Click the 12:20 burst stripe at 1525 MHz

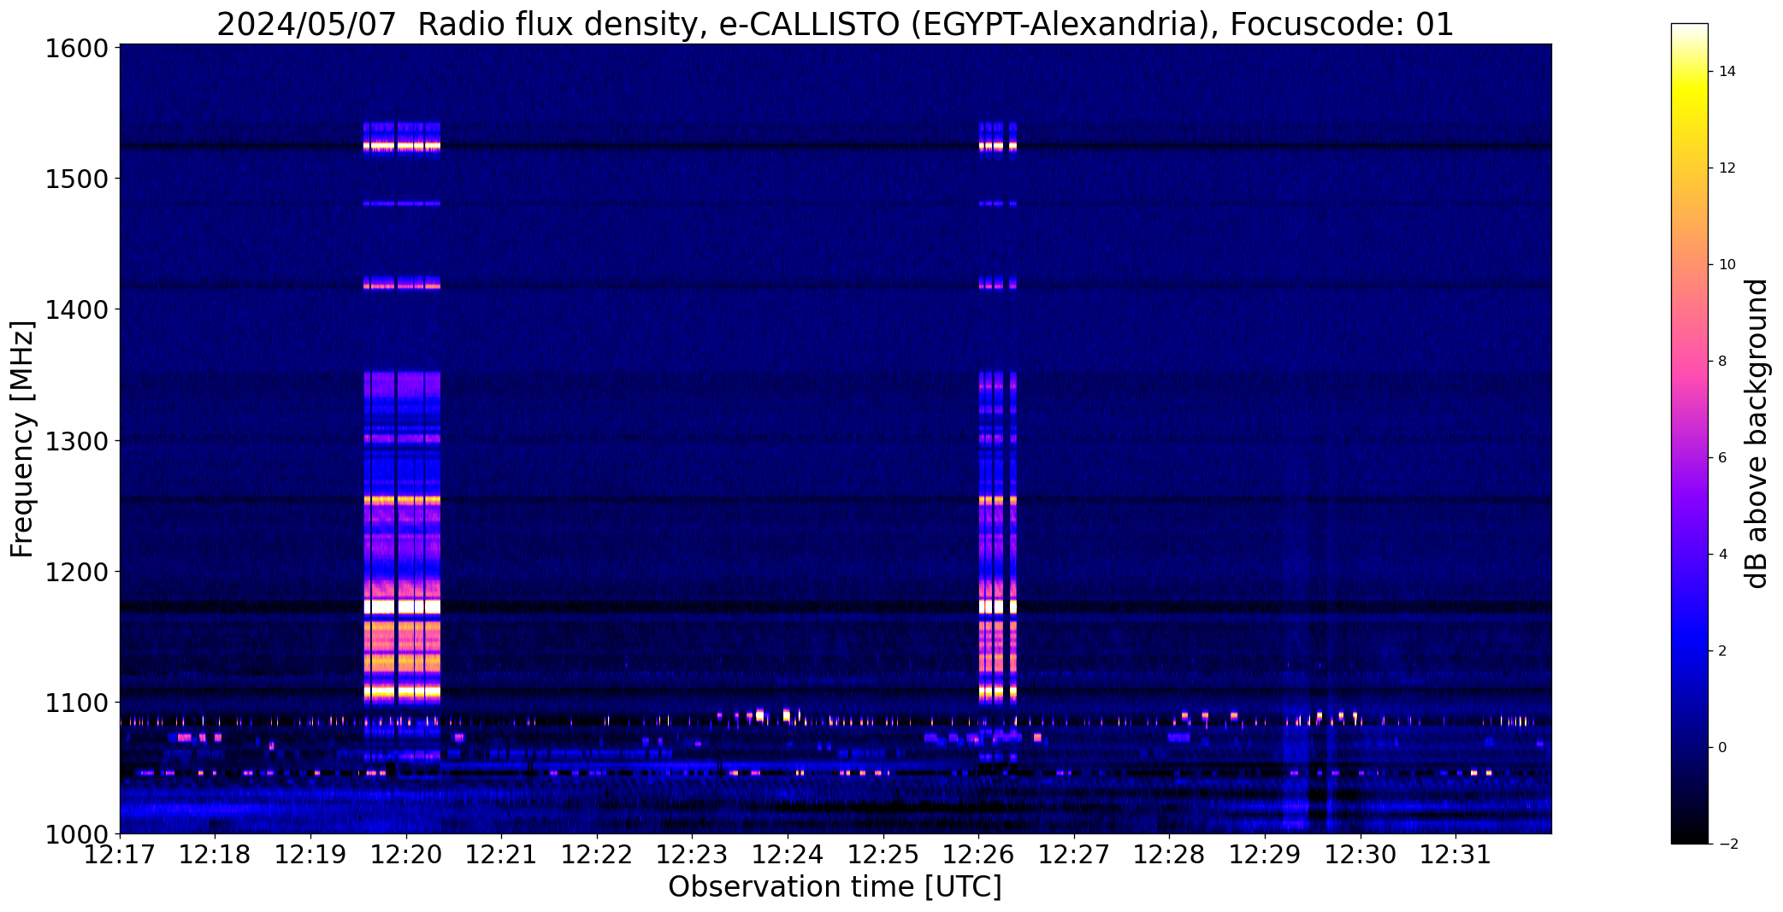click(402, 147)
